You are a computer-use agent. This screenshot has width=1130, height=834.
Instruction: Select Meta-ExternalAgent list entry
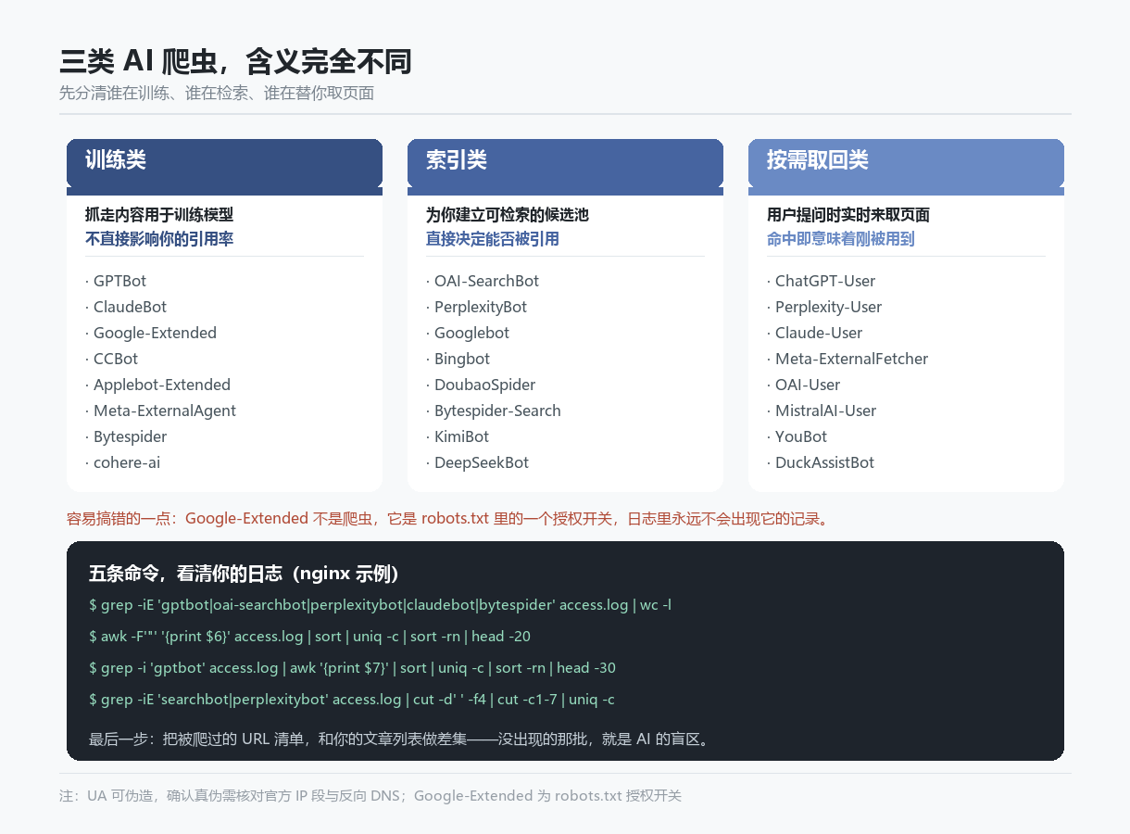point(161,411)
